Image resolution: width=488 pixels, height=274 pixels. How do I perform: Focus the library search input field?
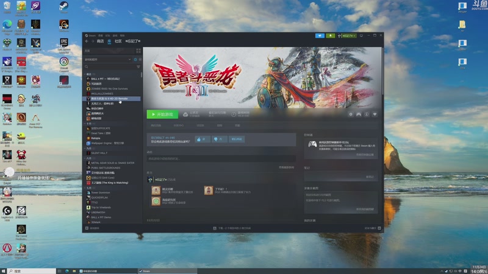click(112, 67)
